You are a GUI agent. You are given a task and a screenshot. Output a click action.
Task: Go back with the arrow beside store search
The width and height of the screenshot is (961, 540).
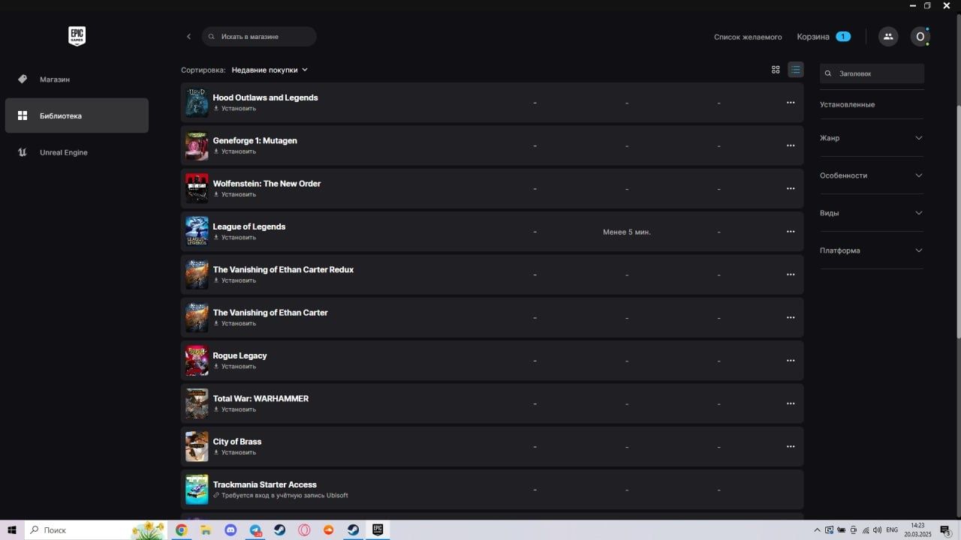tap(188, 37)
